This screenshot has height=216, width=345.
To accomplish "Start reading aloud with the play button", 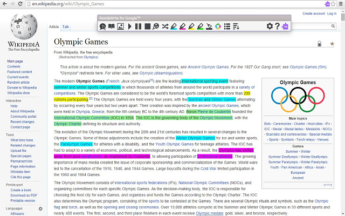I will pos(129,26).
